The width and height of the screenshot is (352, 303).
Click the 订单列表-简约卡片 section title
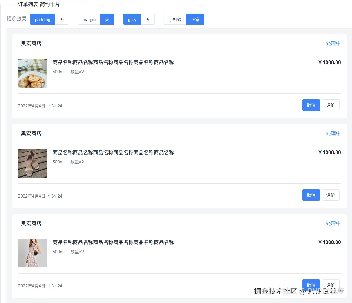[39, 4]
